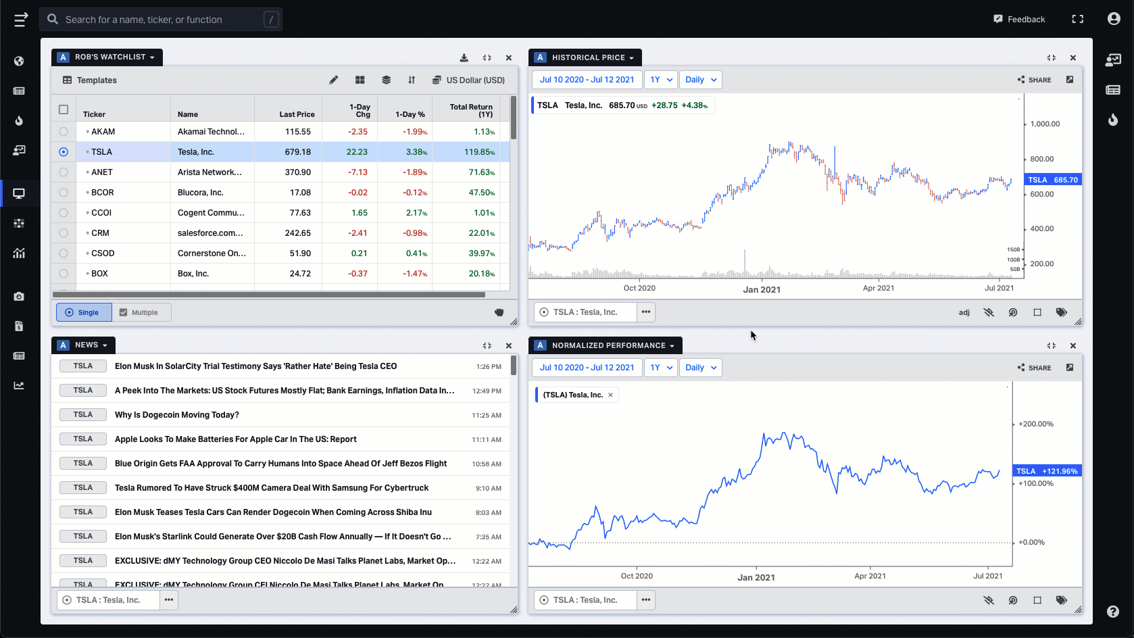
Task: Select the AKAM row radio button
Action: 64,132
